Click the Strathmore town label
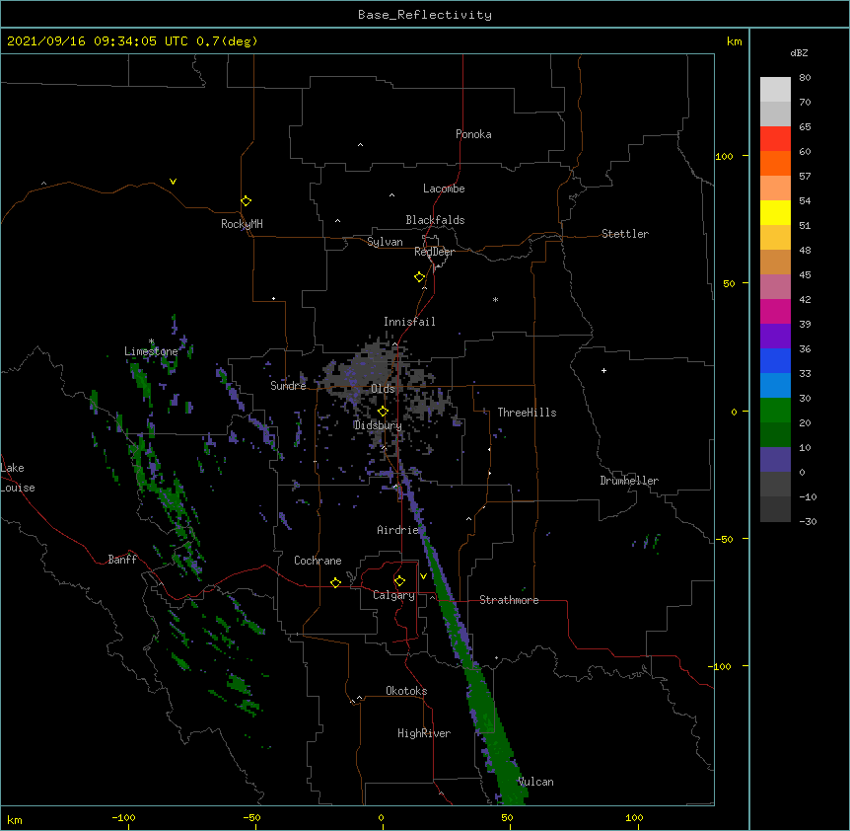The width and height of the screenshot is (850, 831). coord(509,600)
